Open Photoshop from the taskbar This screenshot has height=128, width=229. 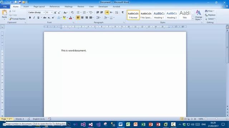[x=68, y=124]
